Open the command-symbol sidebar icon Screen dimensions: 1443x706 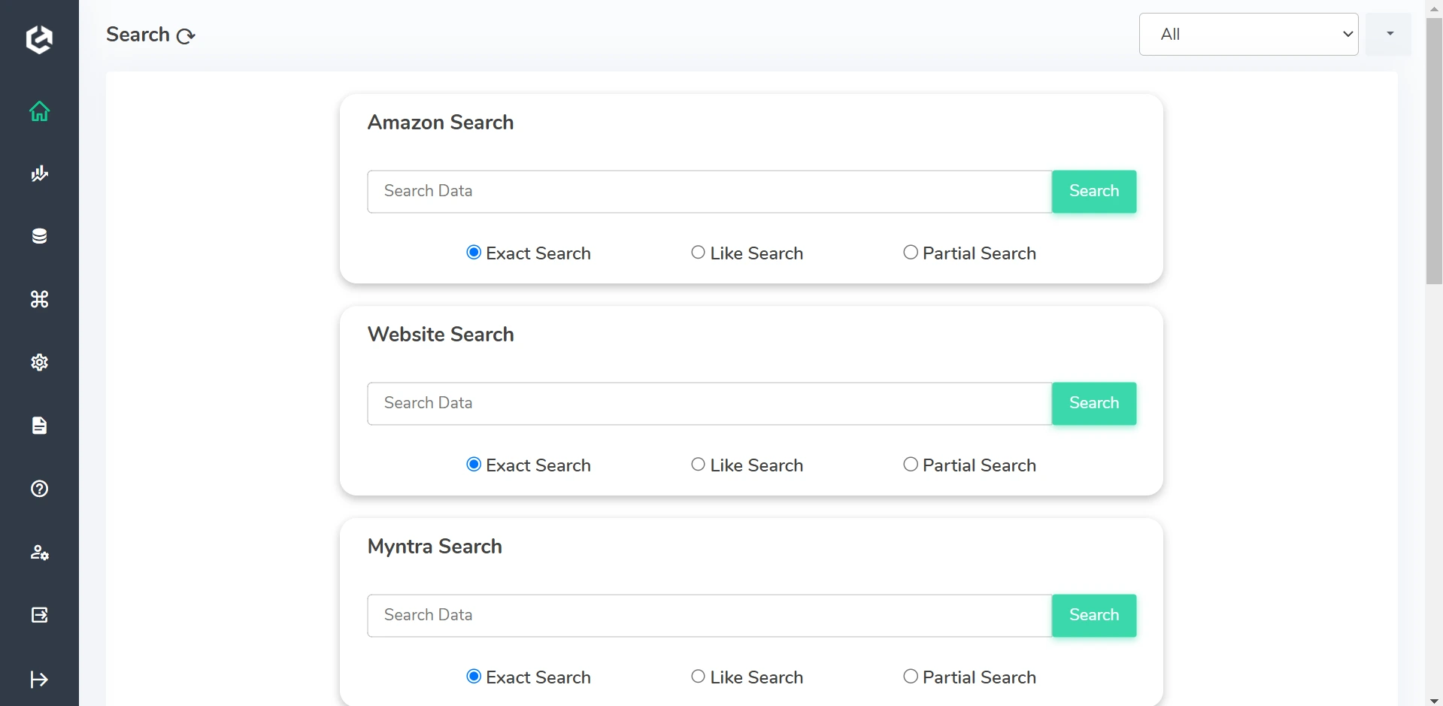[x=39, y=299]
